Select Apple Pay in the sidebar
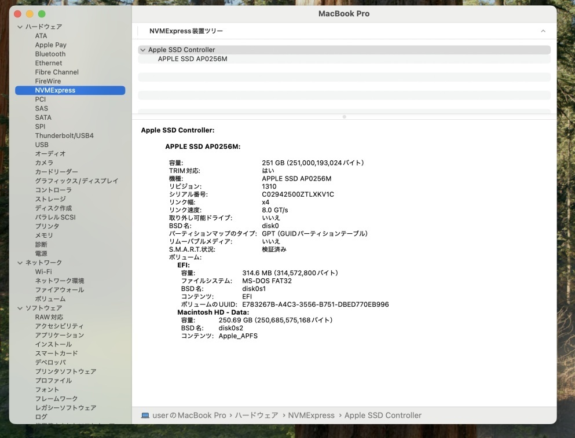Screen dimensions: 575x438 [50, 45]
